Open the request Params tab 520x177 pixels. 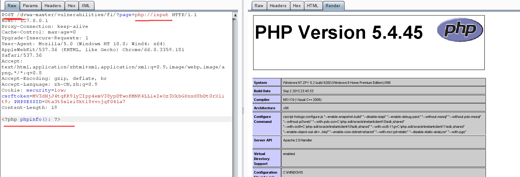(30, 6)
